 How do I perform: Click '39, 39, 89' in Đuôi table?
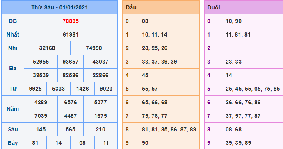pyautogui.click(x=238, y=143)
